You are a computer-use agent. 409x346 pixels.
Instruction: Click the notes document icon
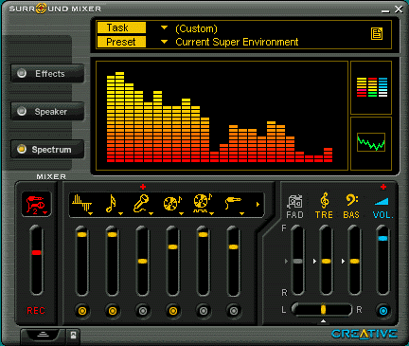(377, 33)
